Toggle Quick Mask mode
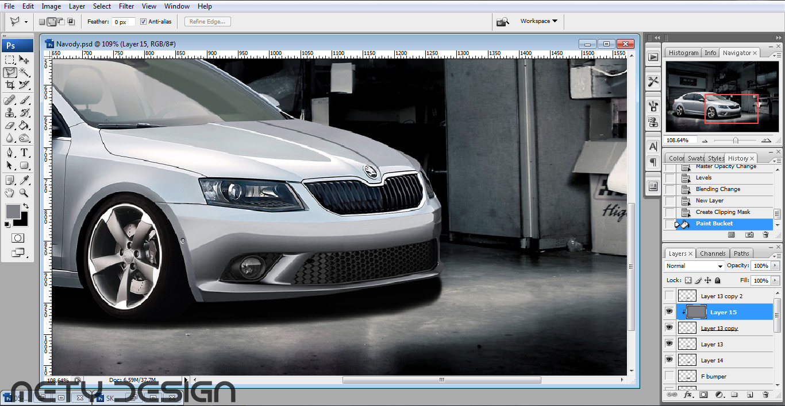The image size is (785, 406). point(18,238)
